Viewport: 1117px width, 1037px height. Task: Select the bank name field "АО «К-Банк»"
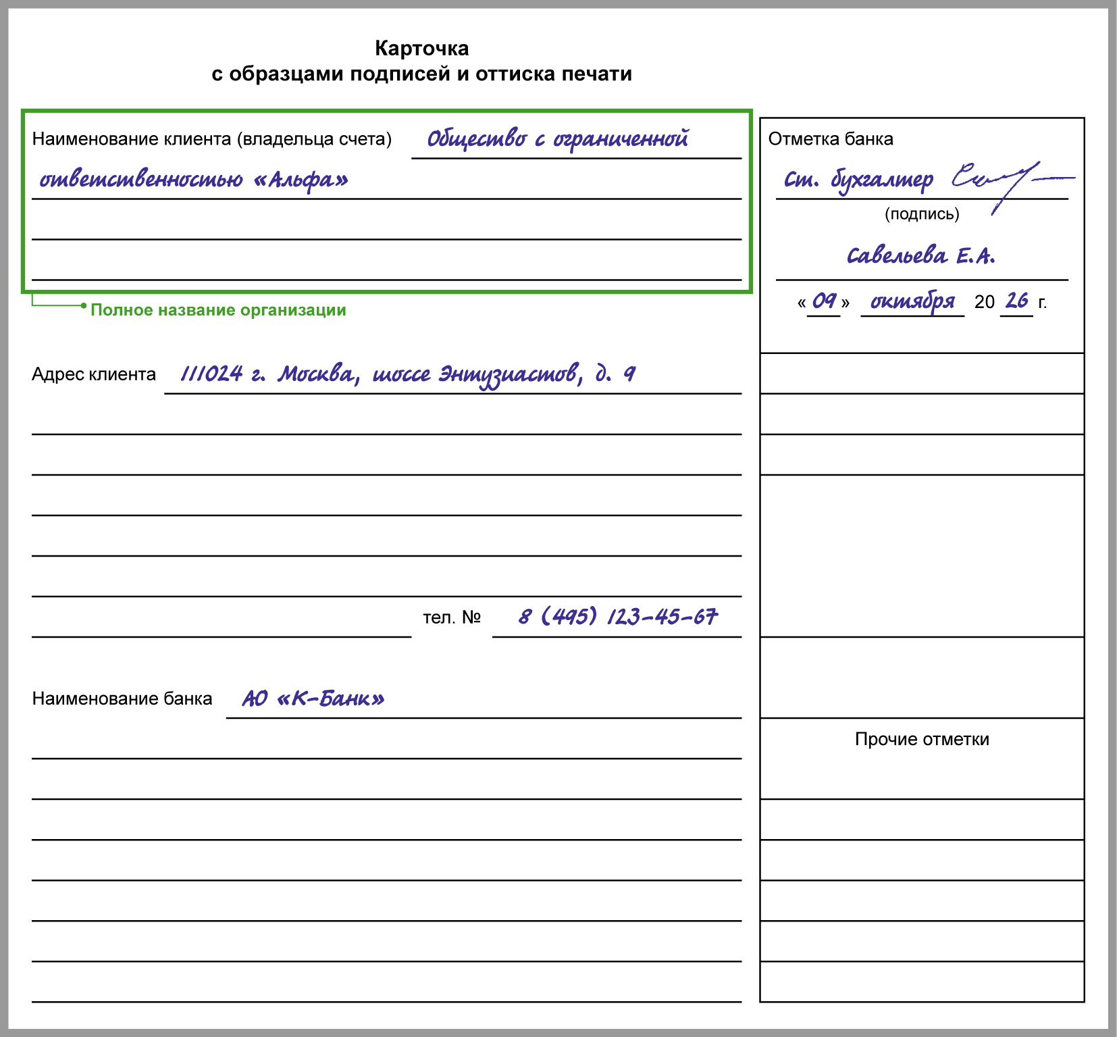coord(313,699)
